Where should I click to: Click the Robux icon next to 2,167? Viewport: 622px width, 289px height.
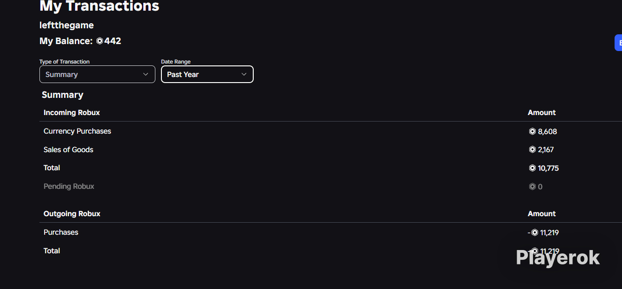coord(532,149)
